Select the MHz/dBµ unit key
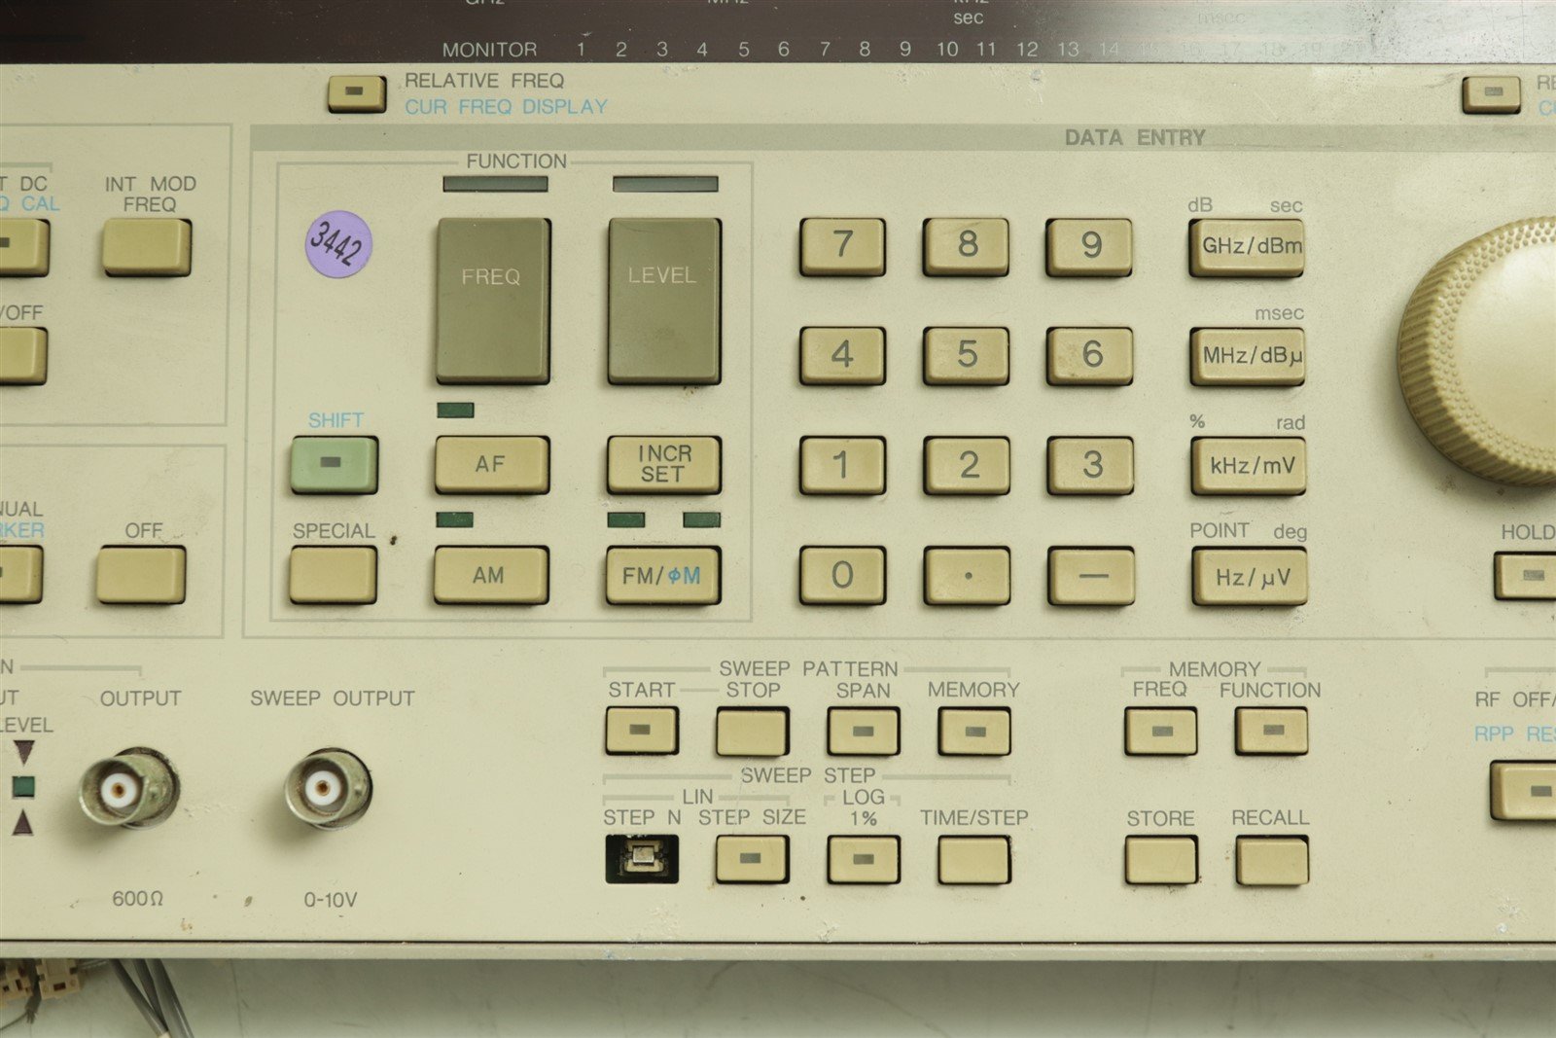This screenshot has width=1556, height=1038. point(1248,356)
